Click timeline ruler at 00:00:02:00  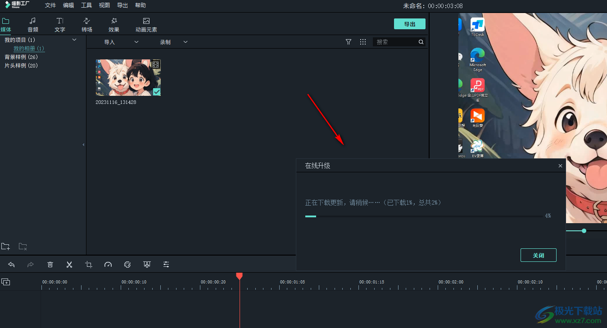click(x=451, y=282)
